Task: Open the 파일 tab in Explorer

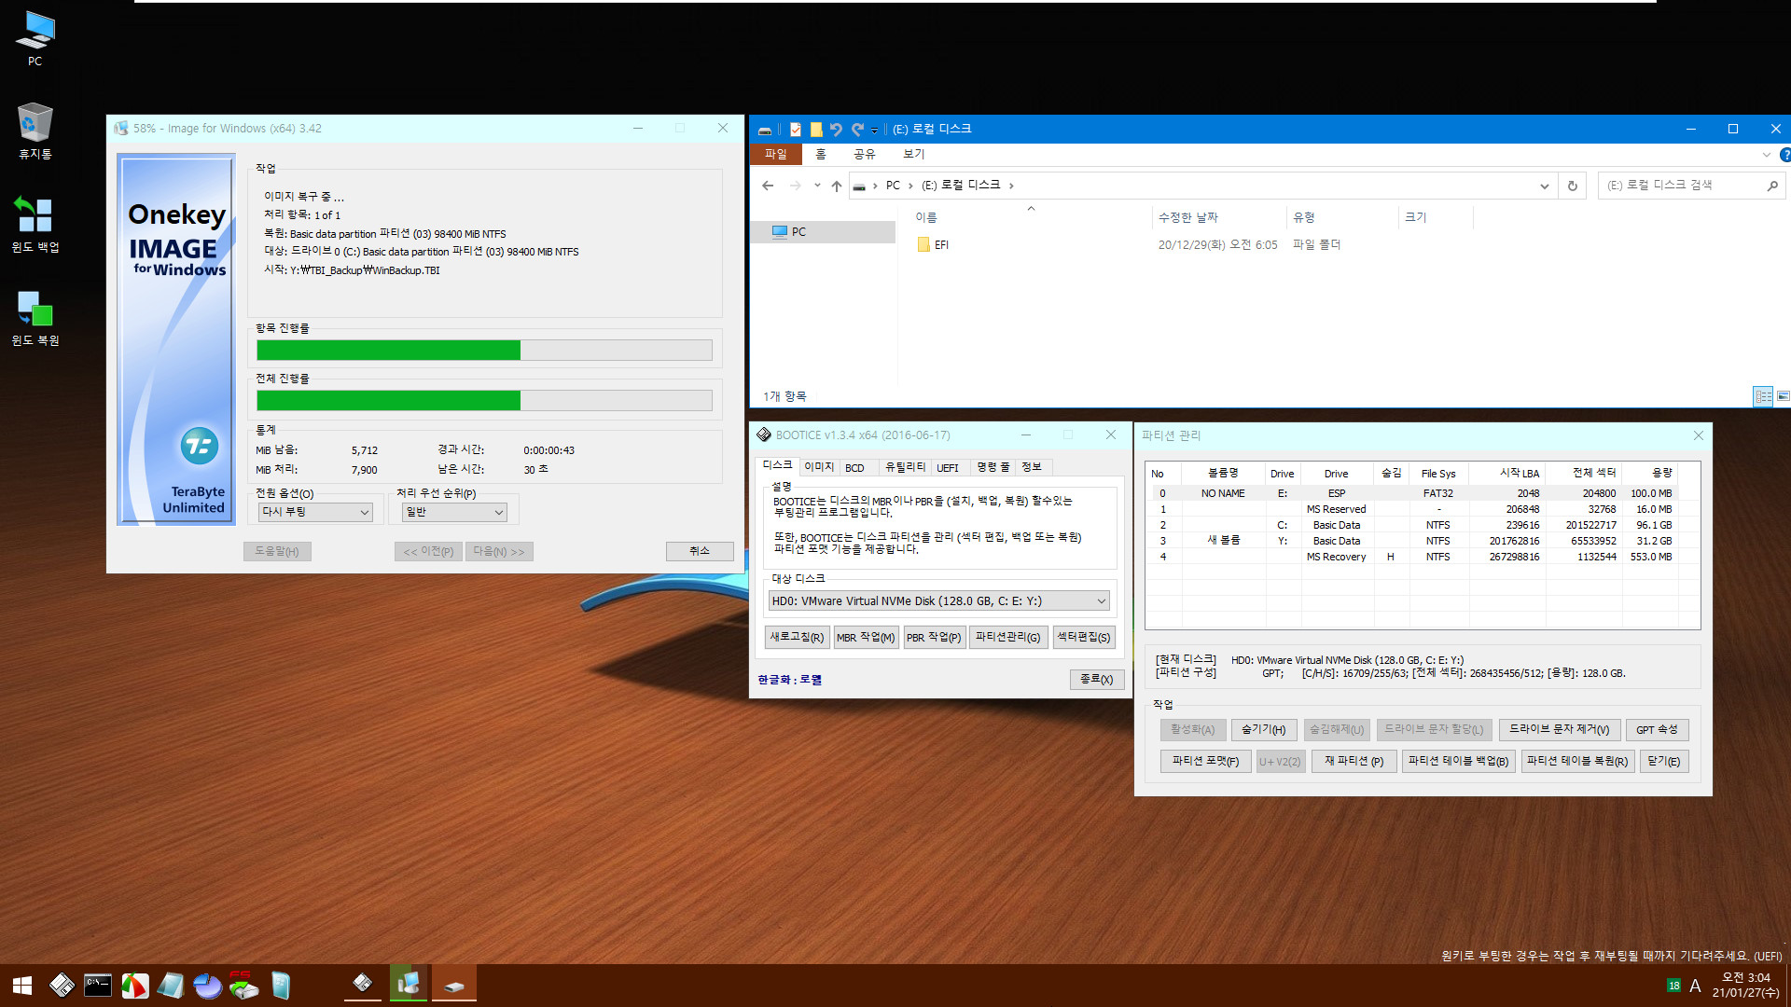Action: point(776,155)
